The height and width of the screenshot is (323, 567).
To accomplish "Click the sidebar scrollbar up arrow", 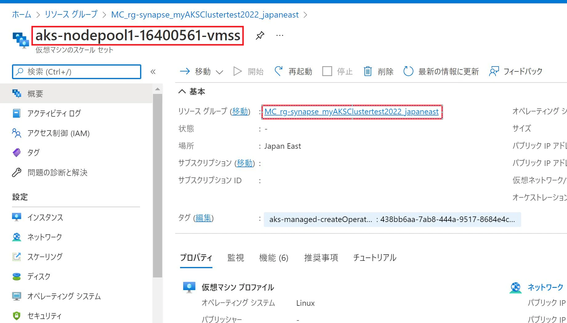I will [x=158, y=89].
